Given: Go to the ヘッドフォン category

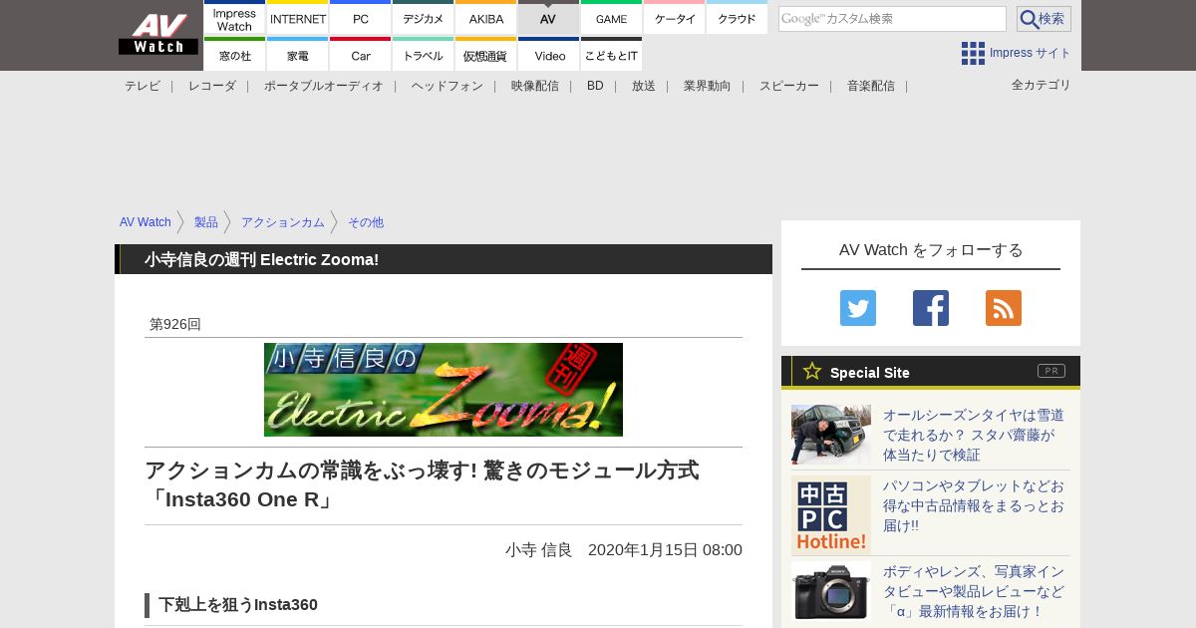Looking at the screenshot, I should [448, 86].
